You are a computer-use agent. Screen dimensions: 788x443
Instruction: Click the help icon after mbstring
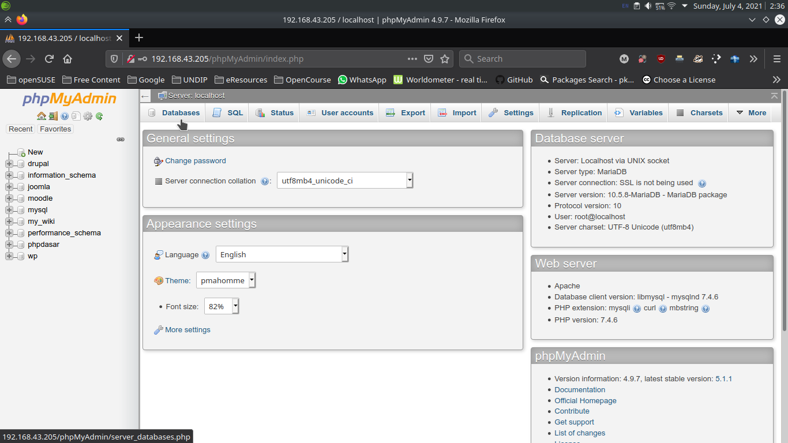pos(706,309)
